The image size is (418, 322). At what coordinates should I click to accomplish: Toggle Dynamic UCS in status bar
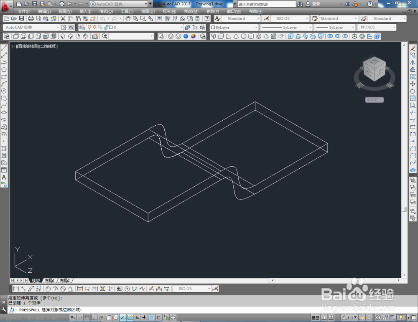(x=130, y=317)
